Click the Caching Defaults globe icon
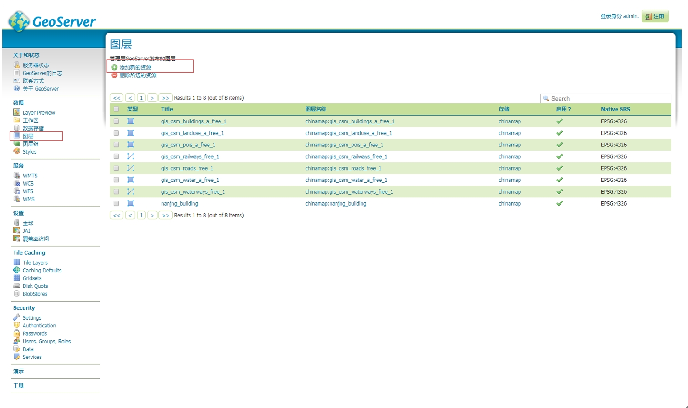 coord(17,270)
